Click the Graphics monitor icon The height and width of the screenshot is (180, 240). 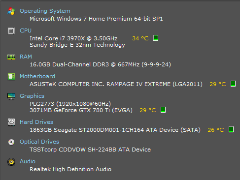point(11,96)
